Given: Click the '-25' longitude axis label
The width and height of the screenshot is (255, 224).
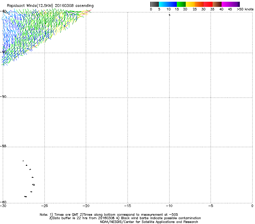Looking at the screenshot, I should pos(44,206).
